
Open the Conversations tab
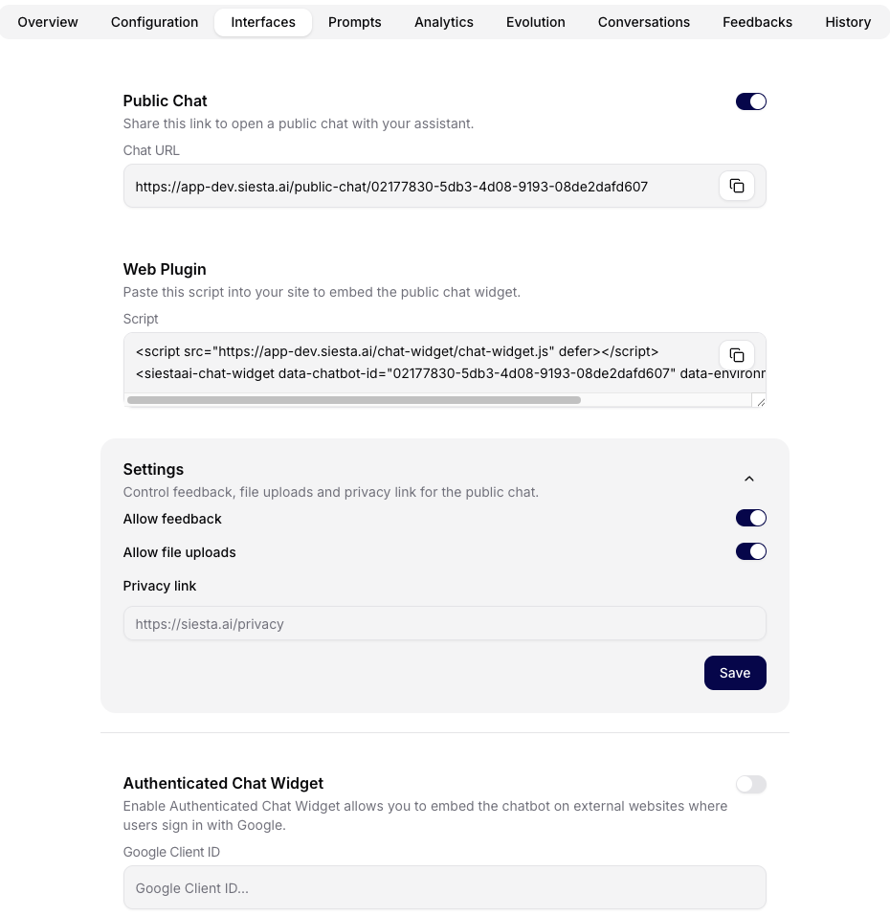[x=643, y=21]
